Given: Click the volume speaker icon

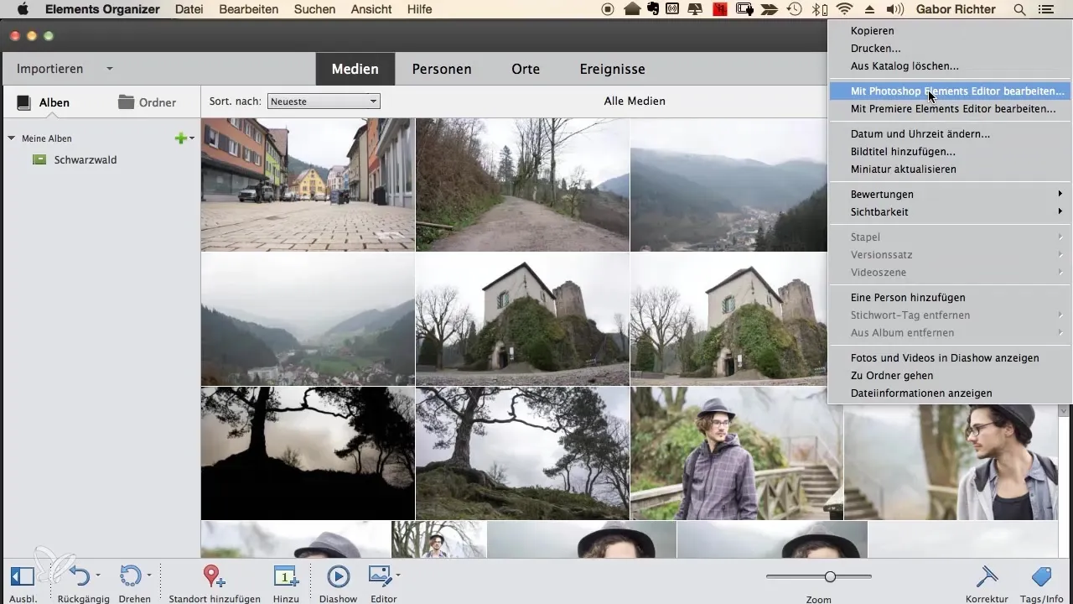Looking at the screenshot, I should (x=895, y=9).
